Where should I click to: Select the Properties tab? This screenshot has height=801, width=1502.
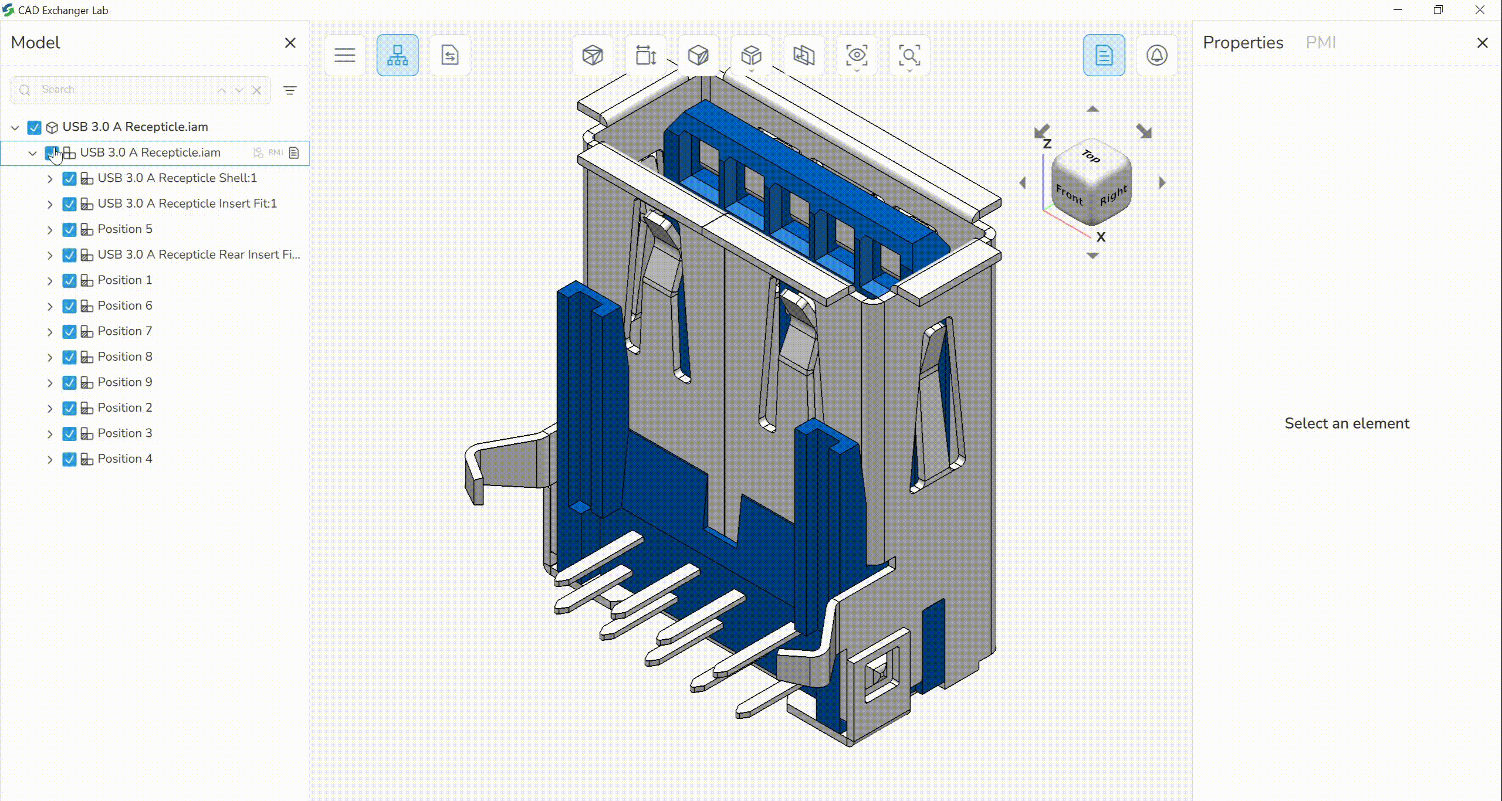pos(1243,42)
